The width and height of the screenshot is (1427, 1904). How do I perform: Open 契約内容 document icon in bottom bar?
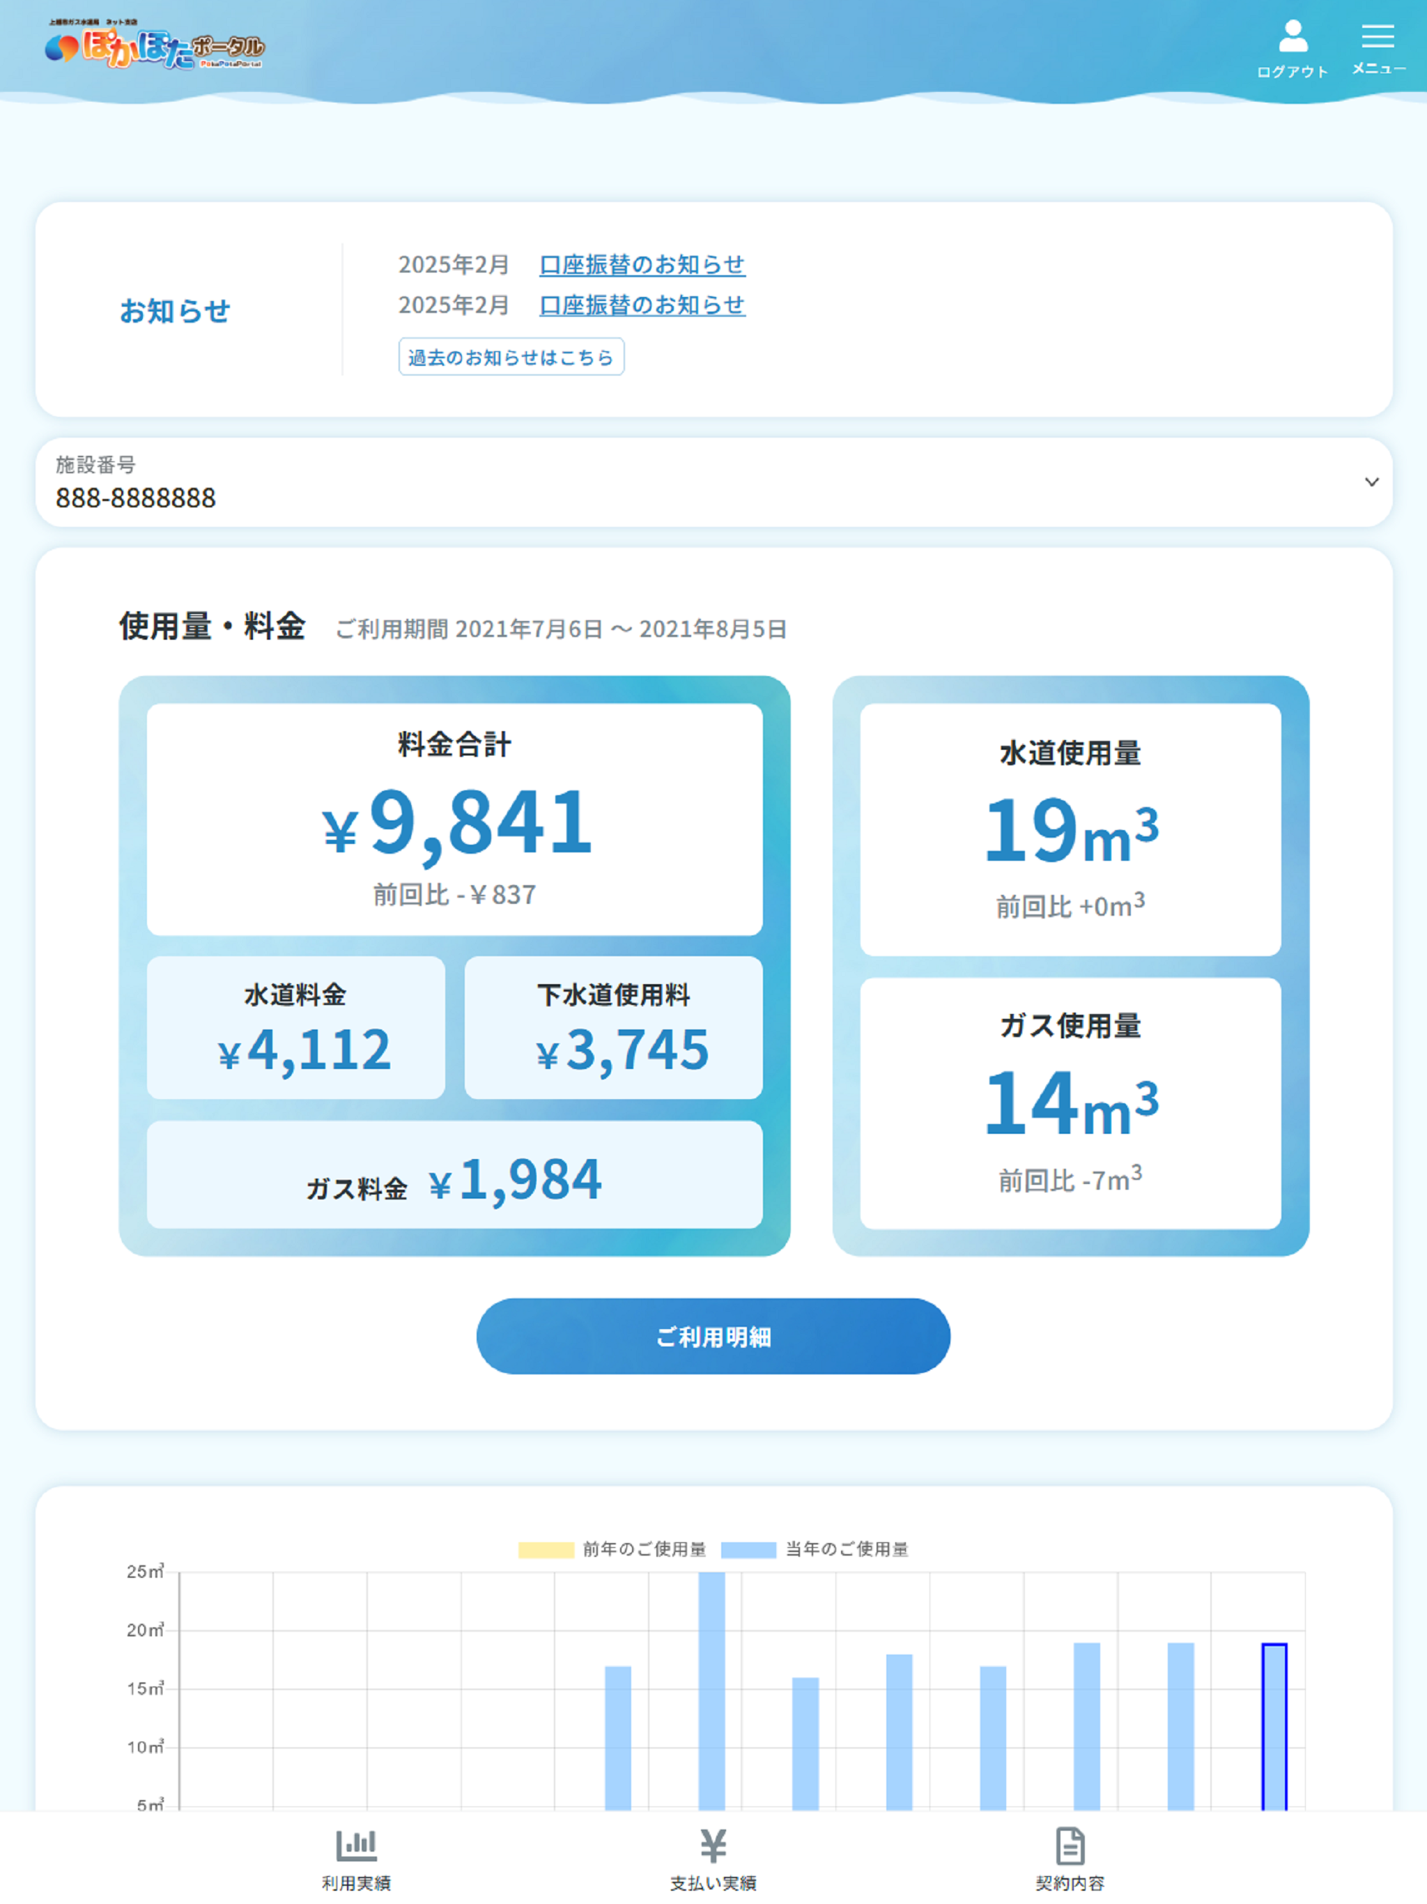tap(1070, 1845)
